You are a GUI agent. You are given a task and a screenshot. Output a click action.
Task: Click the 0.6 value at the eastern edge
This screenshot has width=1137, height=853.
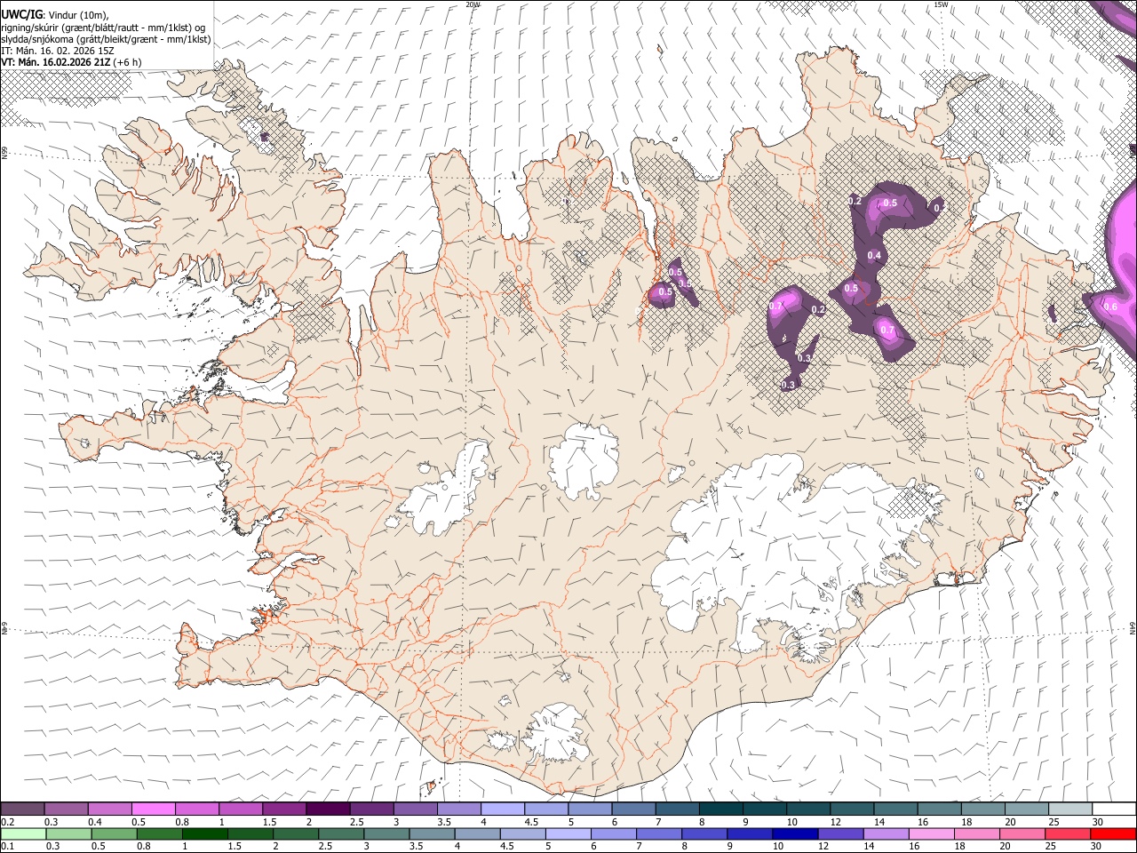[1110, 307]
